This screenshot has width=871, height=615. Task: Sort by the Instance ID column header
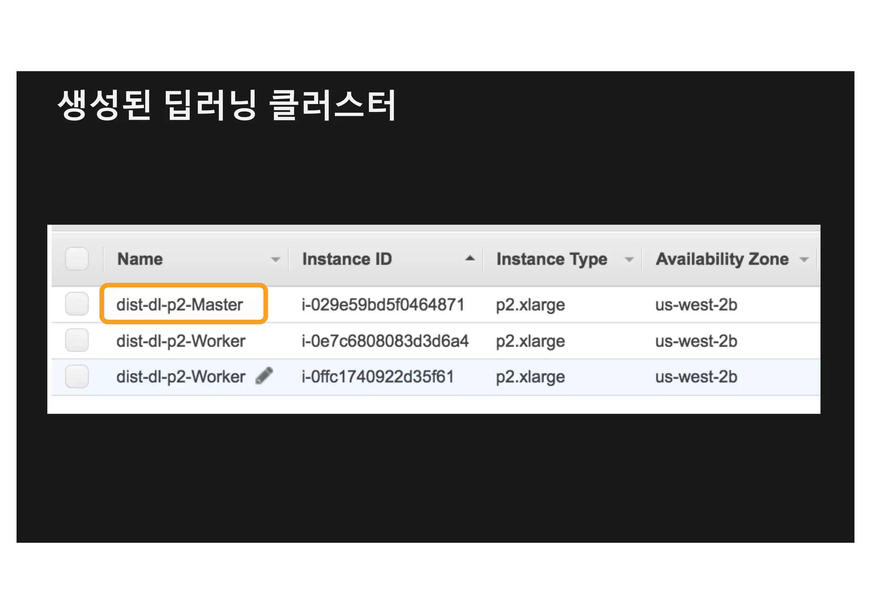click(347, 259)
